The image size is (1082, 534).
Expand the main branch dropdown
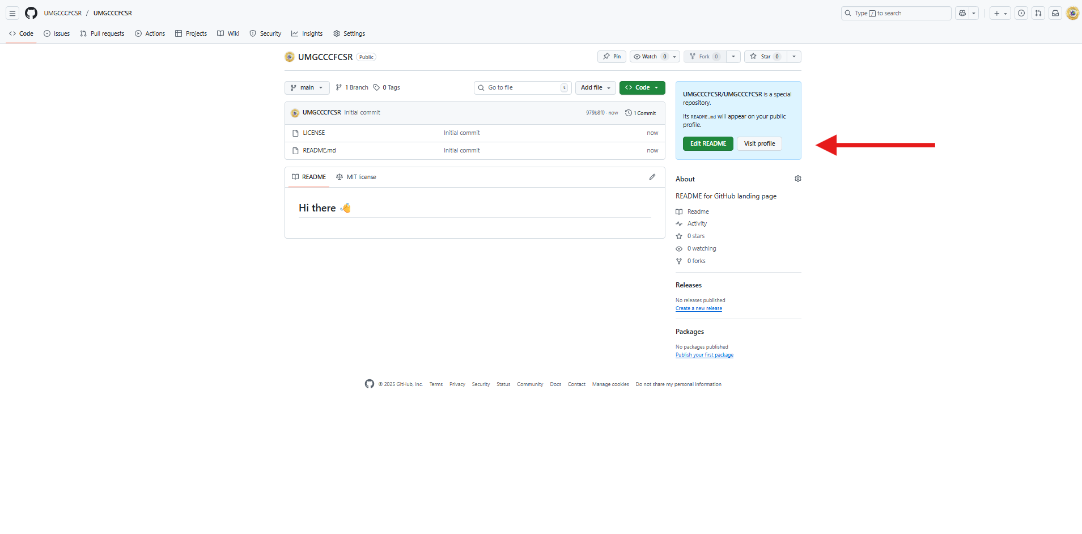307,88
